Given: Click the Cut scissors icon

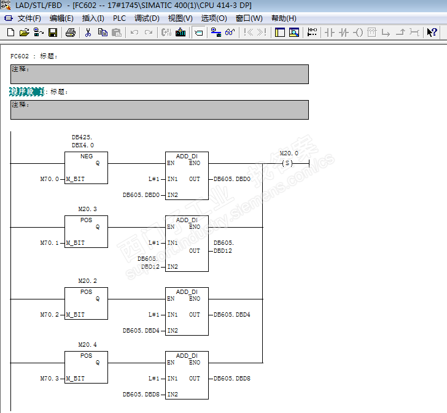Looking at the screenshot, I should click(88, 33).
